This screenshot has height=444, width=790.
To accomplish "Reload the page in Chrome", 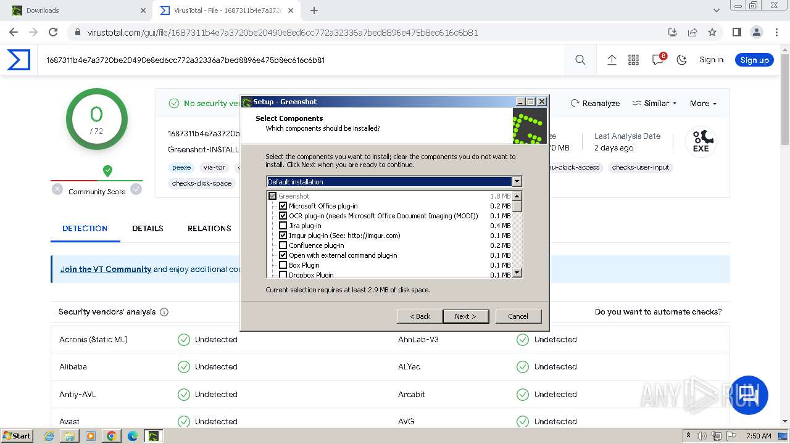I will coord(53,32).
